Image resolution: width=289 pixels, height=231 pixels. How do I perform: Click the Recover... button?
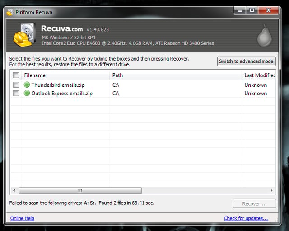pos(254,203)
